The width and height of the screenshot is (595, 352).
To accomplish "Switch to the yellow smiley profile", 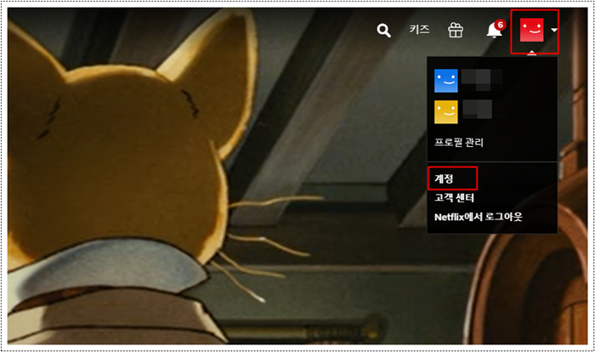I will [446, 112].
